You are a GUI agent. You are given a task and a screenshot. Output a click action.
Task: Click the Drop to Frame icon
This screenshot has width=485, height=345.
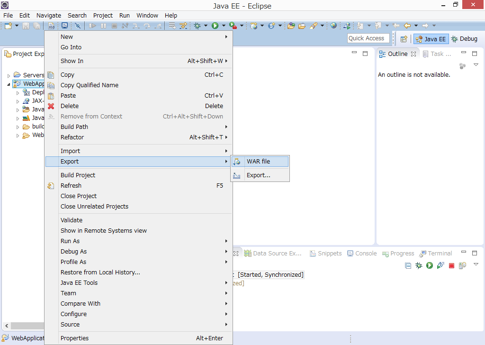click(172, 26)
